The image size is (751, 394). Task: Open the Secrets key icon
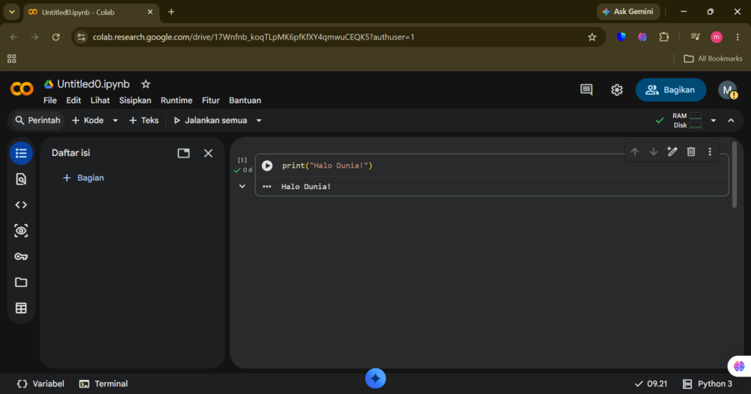point(21,257)
